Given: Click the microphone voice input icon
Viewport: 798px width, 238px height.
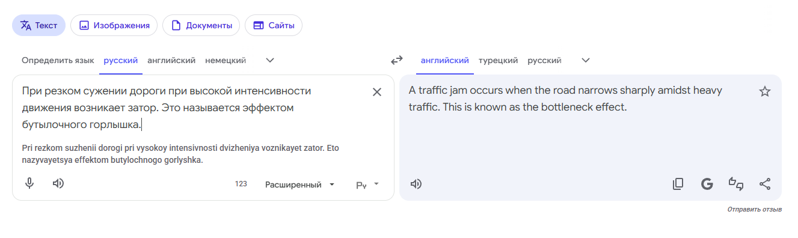Looking at the screenshot, I should (x=29, y=184).
